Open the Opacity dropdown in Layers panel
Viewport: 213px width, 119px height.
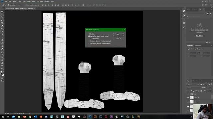[x=209, y=88]
